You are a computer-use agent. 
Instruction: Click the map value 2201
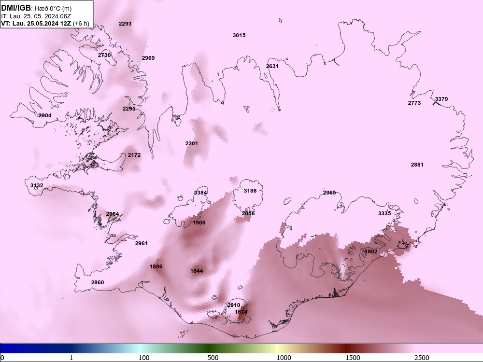192,143
